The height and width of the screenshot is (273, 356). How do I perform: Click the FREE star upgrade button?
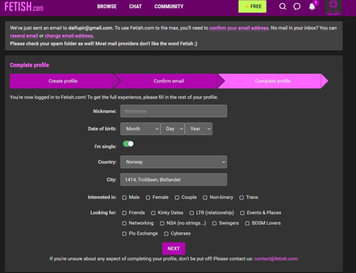tap(252, 7)
